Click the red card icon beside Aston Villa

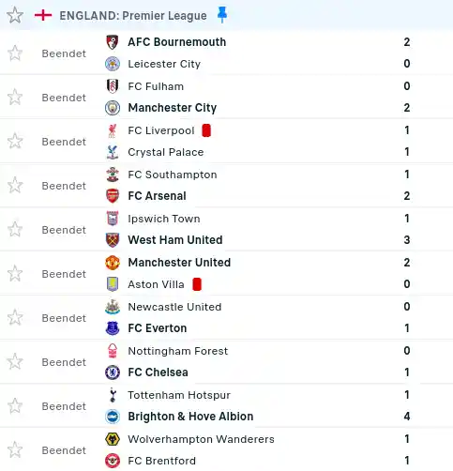[197, 284]
